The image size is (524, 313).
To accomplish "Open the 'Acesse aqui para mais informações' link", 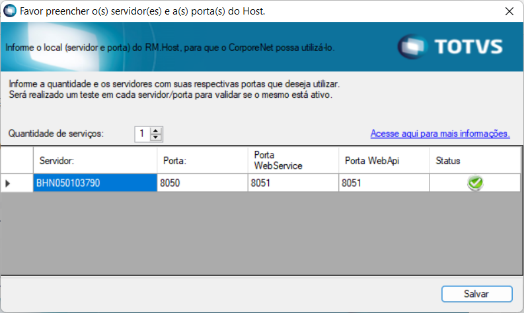I will pos(439,134).
